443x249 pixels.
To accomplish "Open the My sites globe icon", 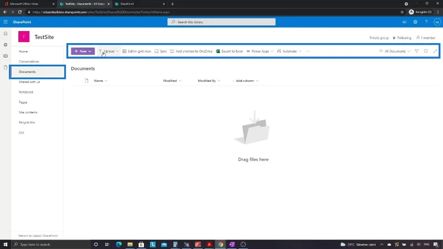I will (6, 45).
